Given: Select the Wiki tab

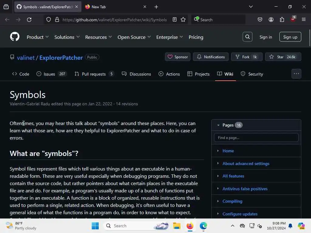Looking at the screenshot, I should tap(225, 74).
